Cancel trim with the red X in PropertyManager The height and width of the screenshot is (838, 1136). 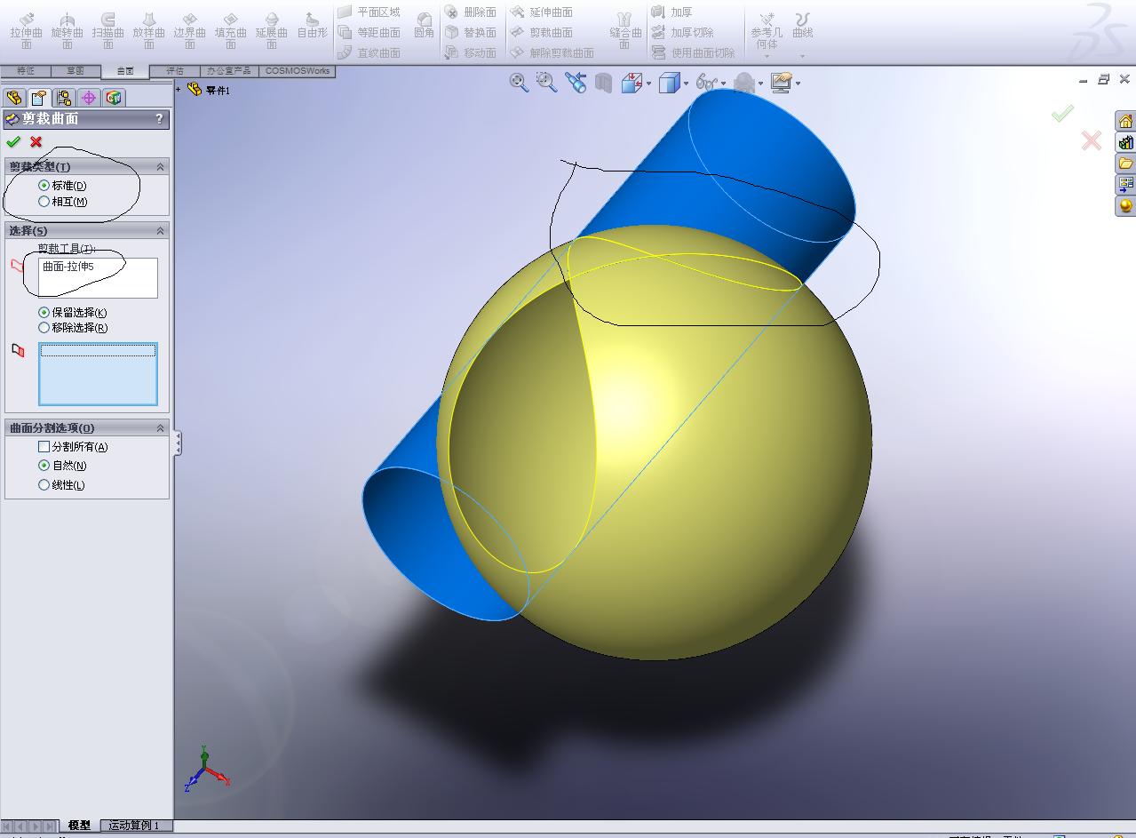click(36, 142)
